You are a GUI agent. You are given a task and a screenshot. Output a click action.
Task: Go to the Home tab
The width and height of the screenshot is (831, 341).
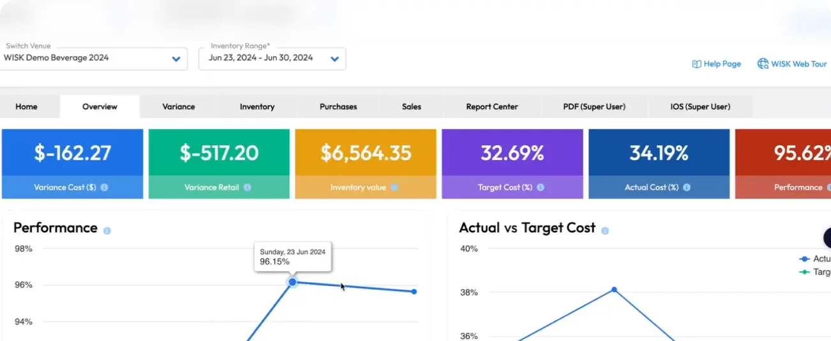[26, 107]
